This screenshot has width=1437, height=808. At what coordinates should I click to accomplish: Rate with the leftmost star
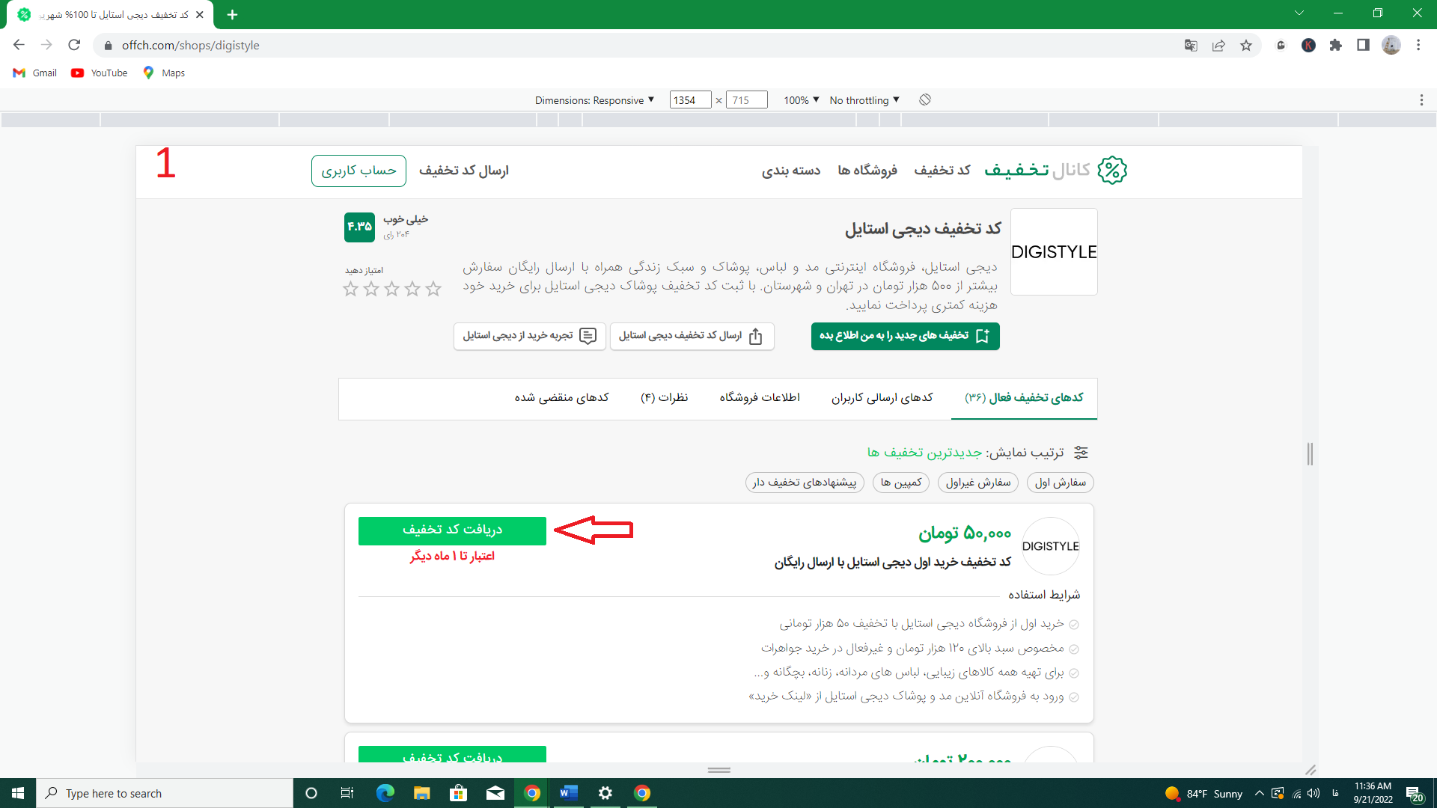pyautogui.click(x=350, y=289)
